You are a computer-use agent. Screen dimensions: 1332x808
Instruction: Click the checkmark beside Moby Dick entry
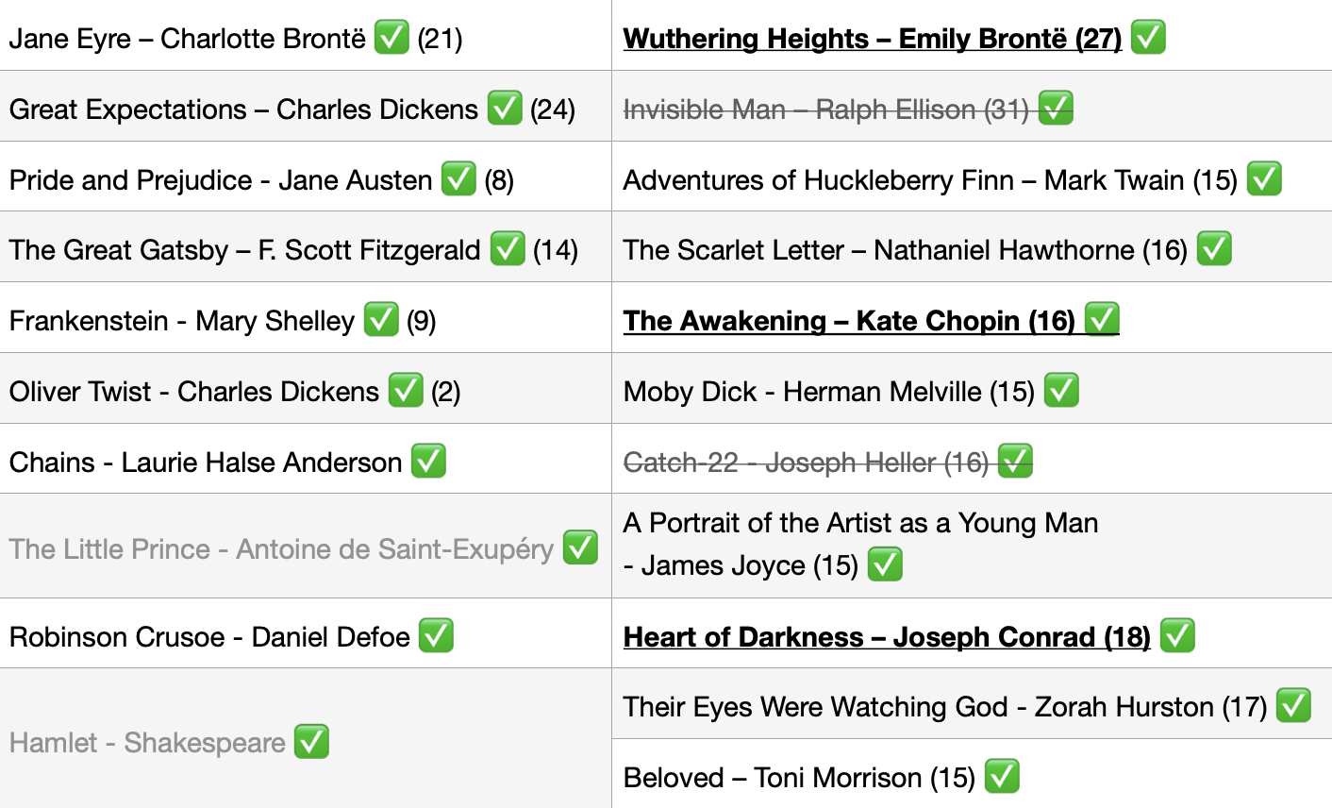[x=1061, y=390]
